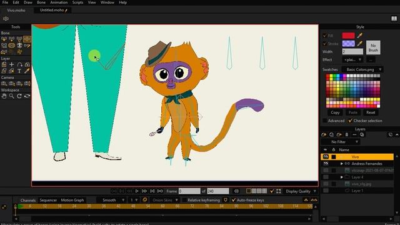Click the stroke Width input field
Image resolution: width=400 pixels, height=225 pixels.
coord(352,51)
